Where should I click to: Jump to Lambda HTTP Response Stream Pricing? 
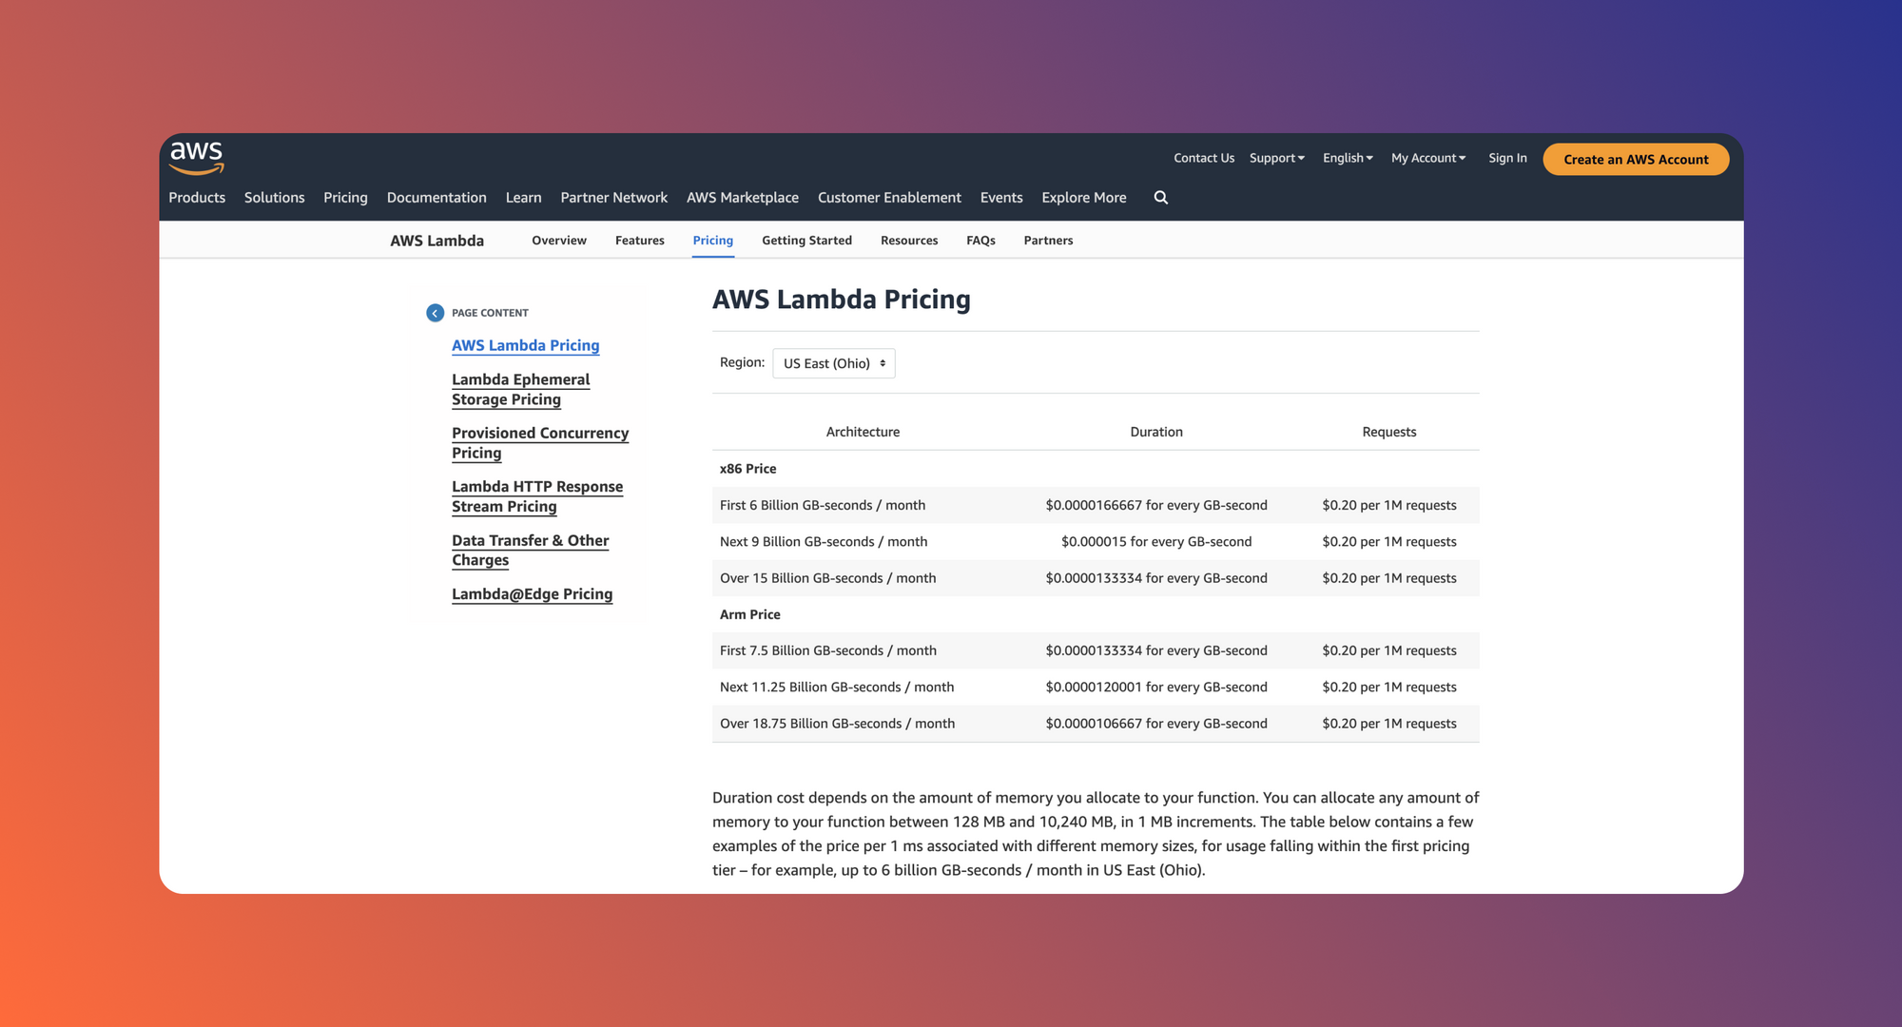pyautogui.click(x=537, y=496)
